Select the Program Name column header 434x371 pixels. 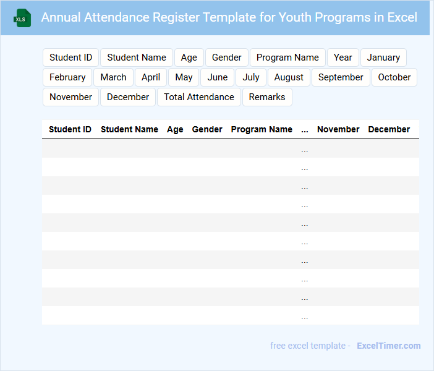pos(262,129)
